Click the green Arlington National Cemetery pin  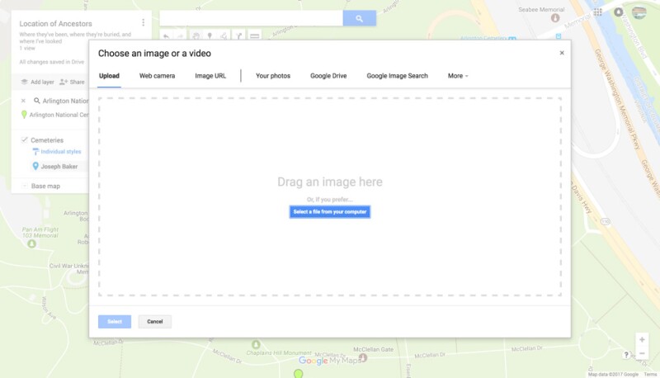(x=24, y=115)
